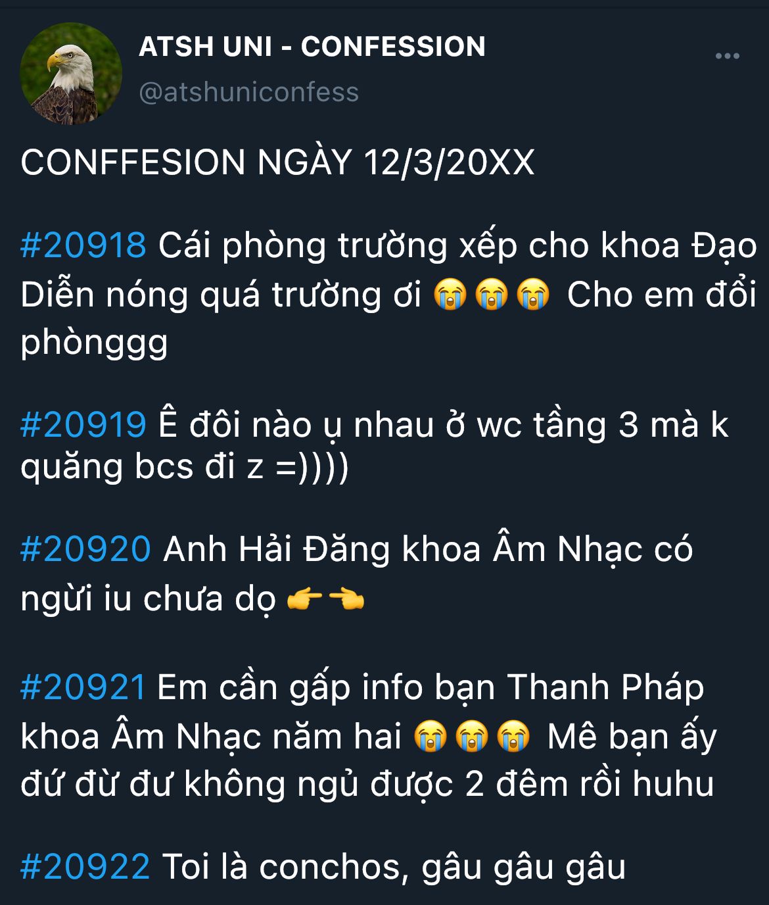The width and height of the screenshot is (769, 905).
Task: Tap the bald eagle profile picture
Action: pyautogui.click(x=71, y=74)
